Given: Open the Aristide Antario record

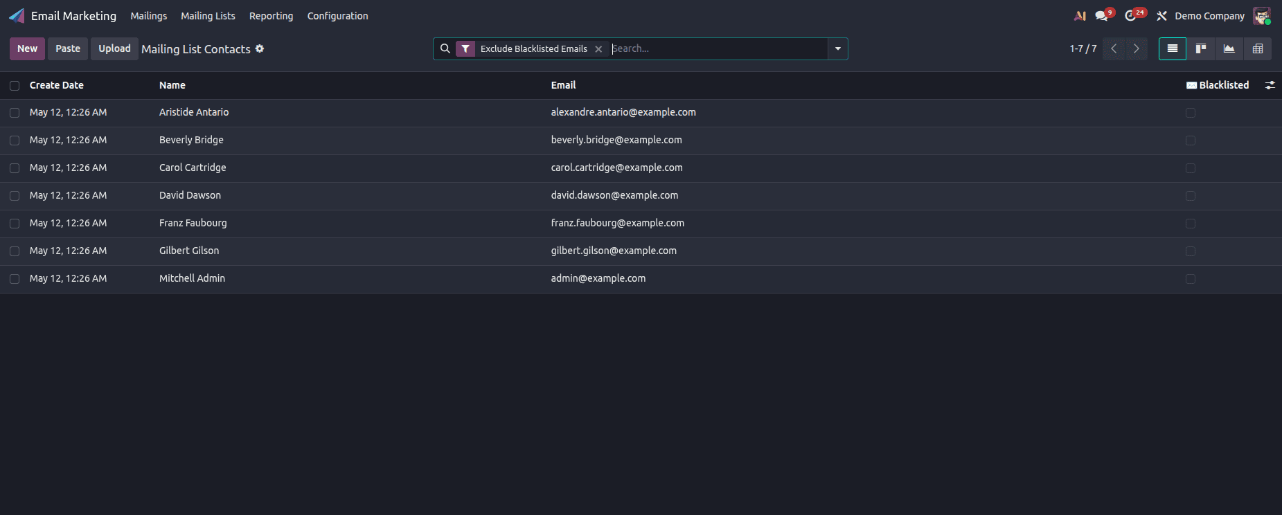Looking at the screenshot, I should coord(194,112).
